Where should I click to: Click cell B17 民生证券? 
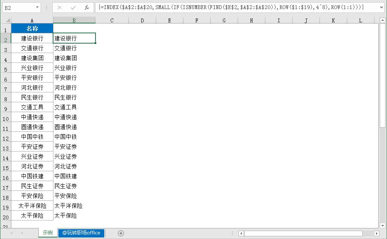coord(74,186)
